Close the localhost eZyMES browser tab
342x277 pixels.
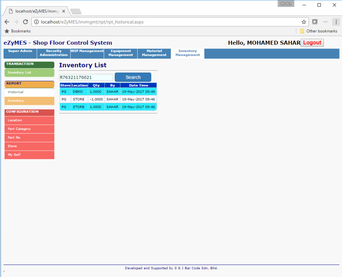pyautogui.click(x=64, y=11)
